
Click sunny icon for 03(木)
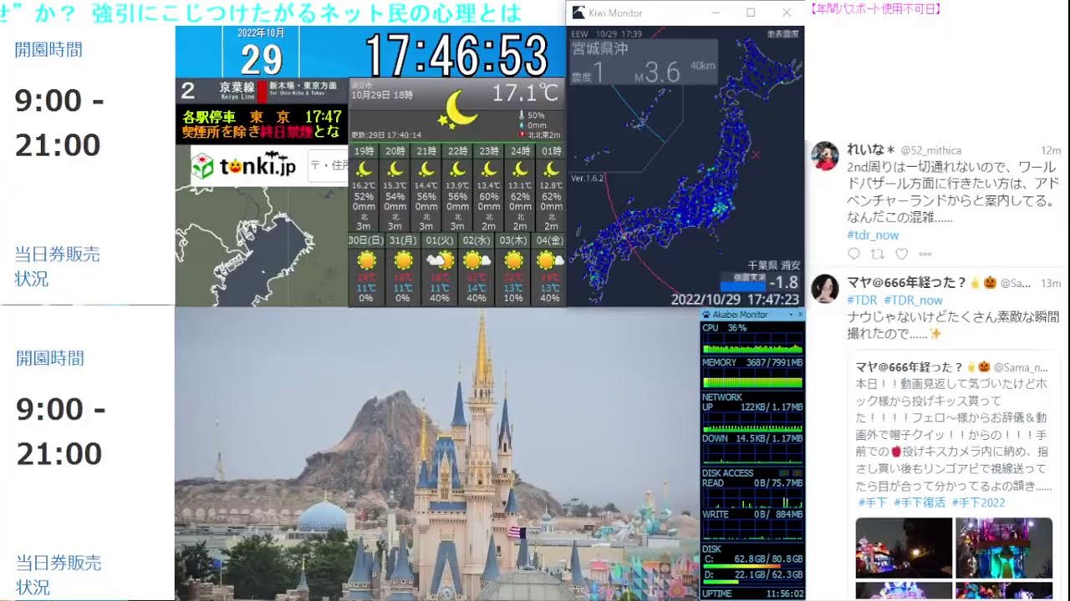513,260
